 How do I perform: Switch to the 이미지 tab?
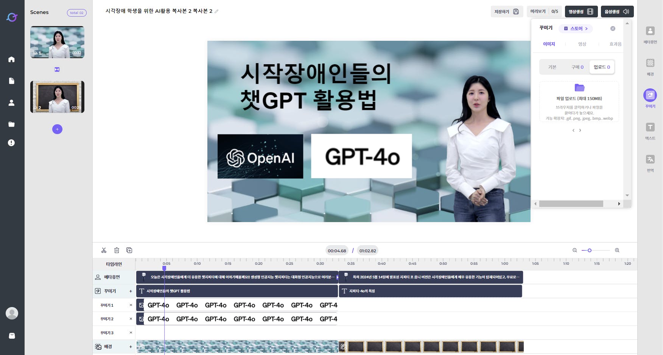pos(549,44)
